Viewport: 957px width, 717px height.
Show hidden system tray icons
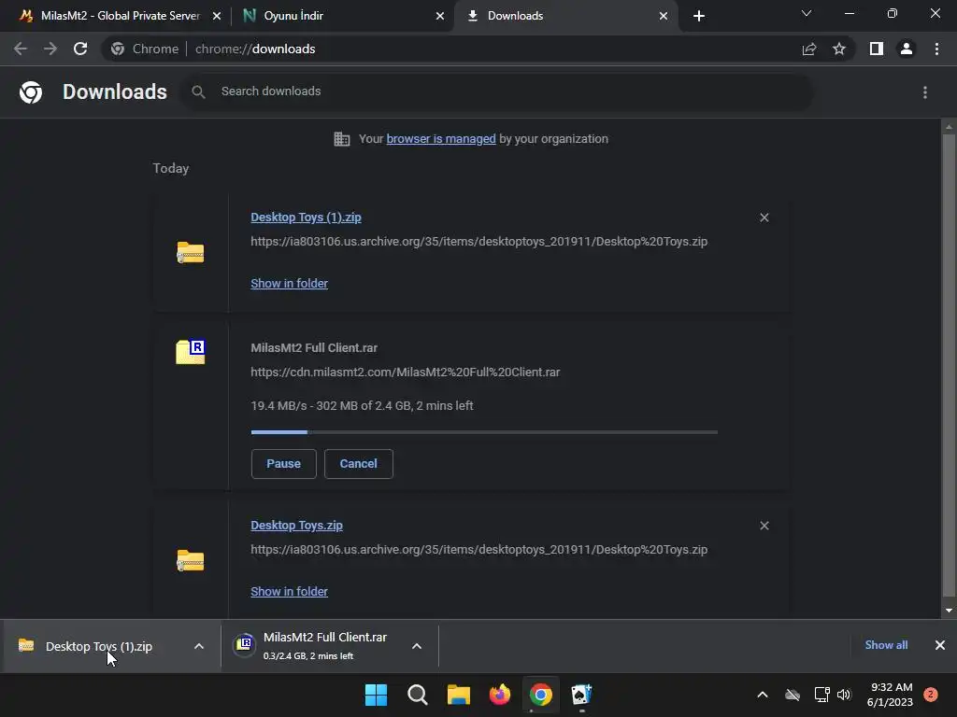coord(763,695)
